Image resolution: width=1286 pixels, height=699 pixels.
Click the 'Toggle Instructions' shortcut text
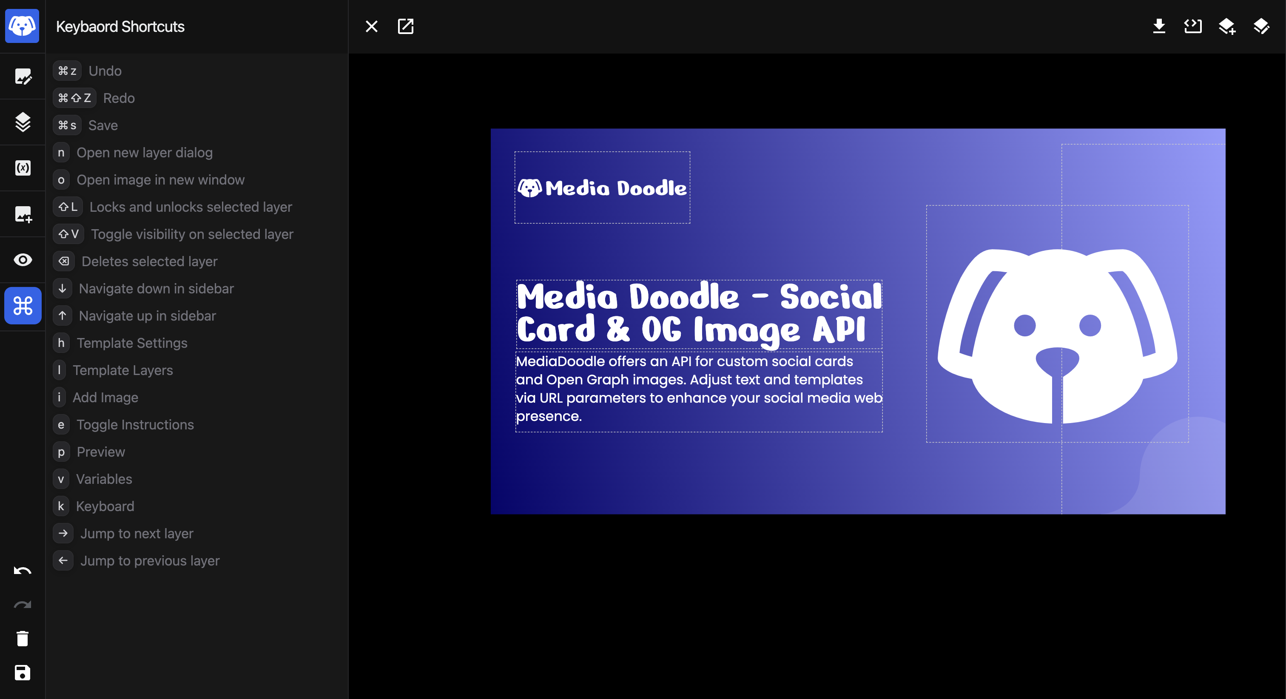(135, 424)
